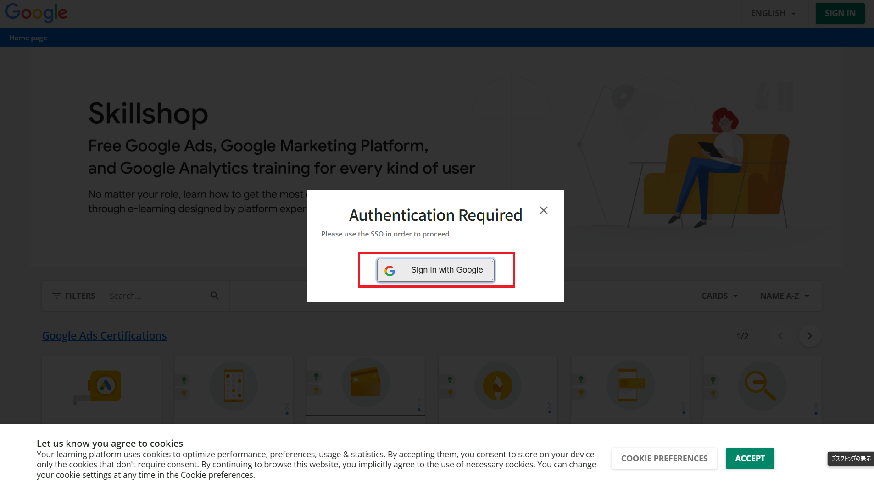
Task: Open three-dot menu on mobile app card
Action: click(x=287, y=408)
